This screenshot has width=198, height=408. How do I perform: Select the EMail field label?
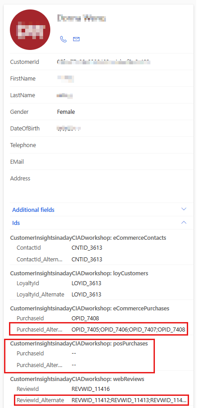17,162
